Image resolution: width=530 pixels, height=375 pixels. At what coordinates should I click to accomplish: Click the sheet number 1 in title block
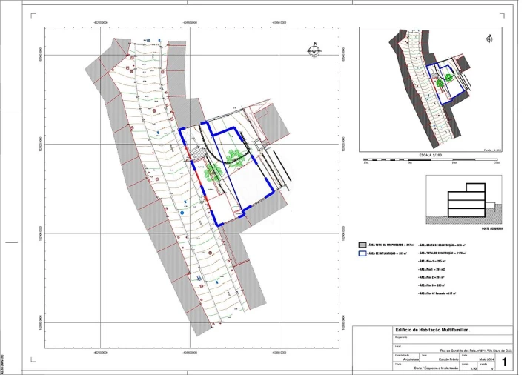click(x=505, y=362)
